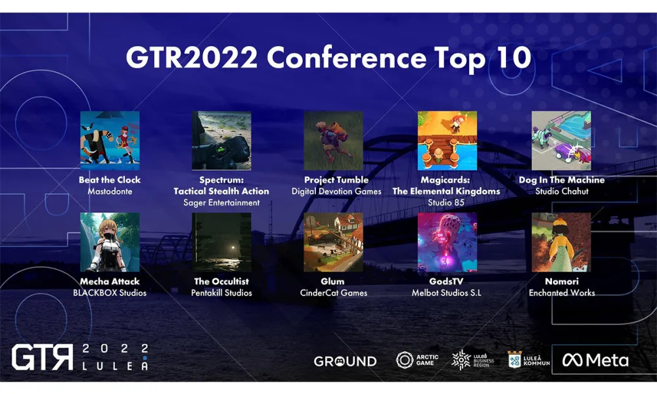Image resolution: width=657 pixels, height=394 pixels.
Task: Click the 'Spectrum:' title text
Action: pyautogui.click(x=221, y=180)
